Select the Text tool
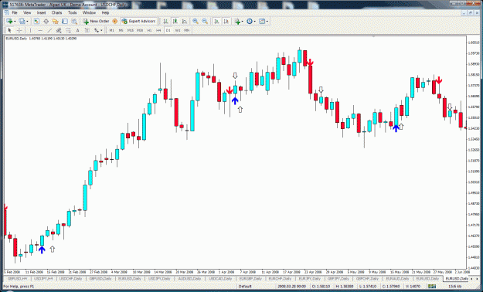Viewport: 483px width, 292px height. 77,30
